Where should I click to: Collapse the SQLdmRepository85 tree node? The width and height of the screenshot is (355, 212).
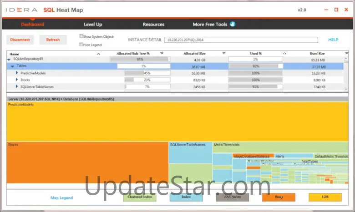point(9,59)
